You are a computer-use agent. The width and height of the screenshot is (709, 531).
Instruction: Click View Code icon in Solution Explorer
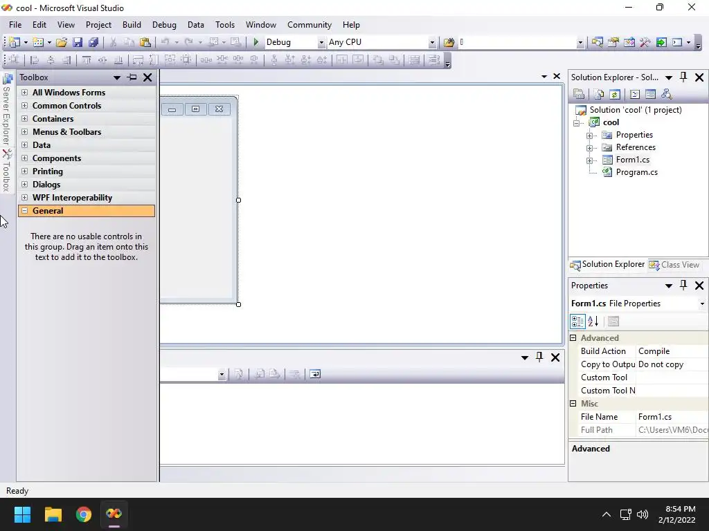[635, 94]
